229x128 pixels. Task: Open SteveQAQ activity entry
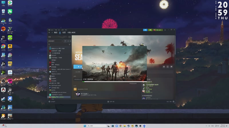81,89
